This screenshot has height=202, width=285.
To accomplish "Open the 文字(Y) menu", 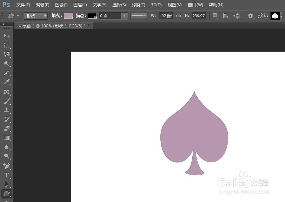I will coord(99,5).
